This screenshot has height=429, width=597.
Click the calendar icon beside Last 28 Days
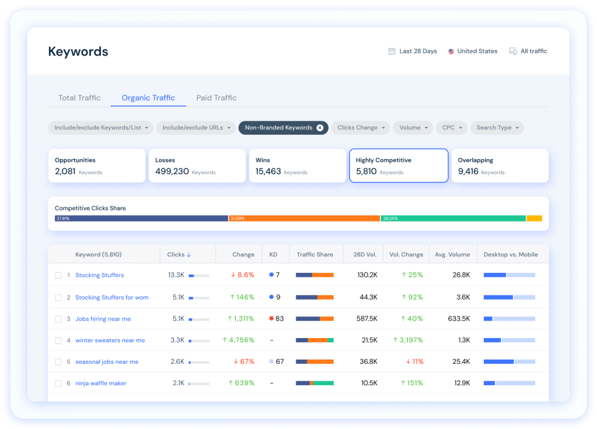click(392, 51)
